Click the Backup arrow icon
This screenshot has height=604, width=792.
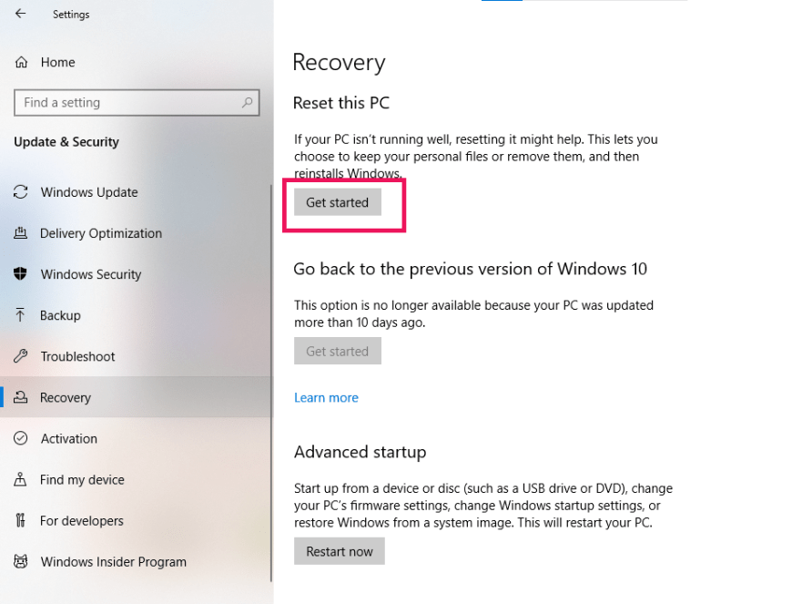point(21,315)
